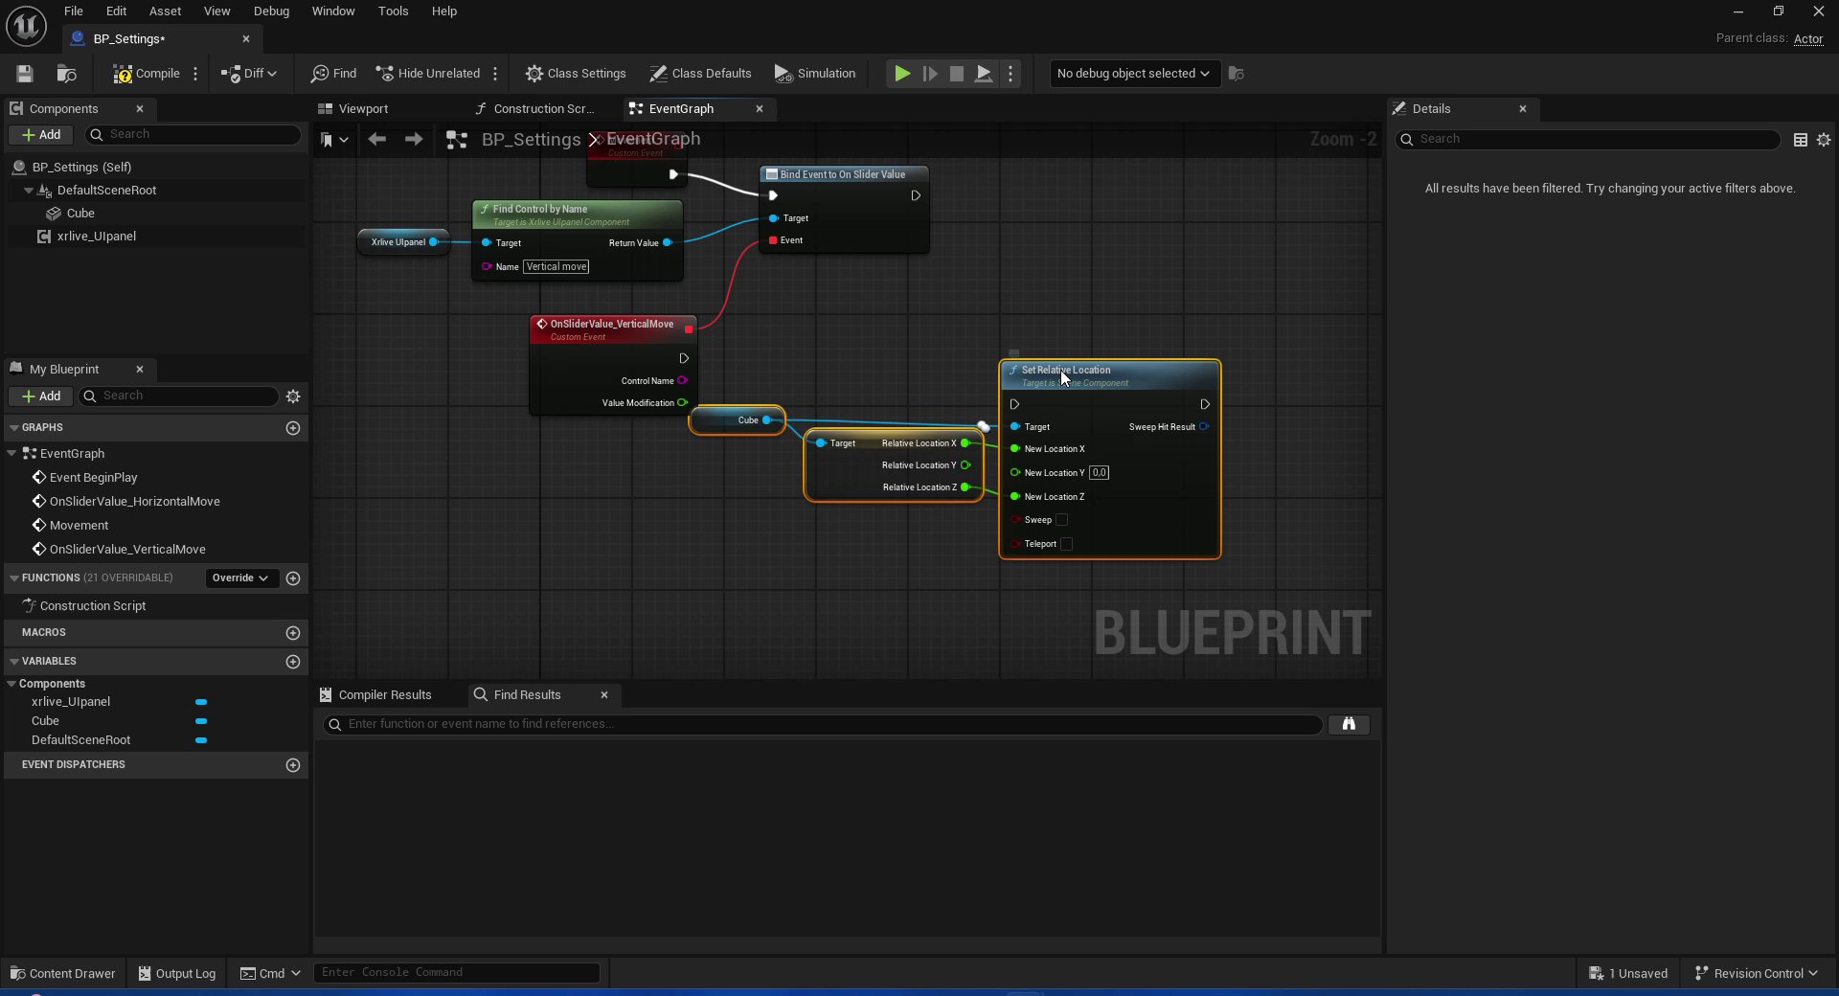Compile the BP_Settings blueprint
The width and height of the screenshot is (1839, 996).
pyautogui.click(x=147, y=74)
